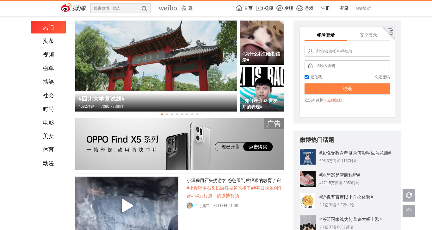Open the 体育 category
This screenshot has width=432, height=230.
(48, 150)
